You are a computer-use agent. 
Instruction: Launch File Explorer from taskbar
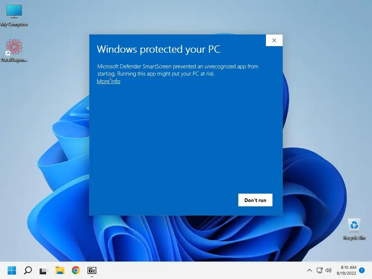(60, 270)
